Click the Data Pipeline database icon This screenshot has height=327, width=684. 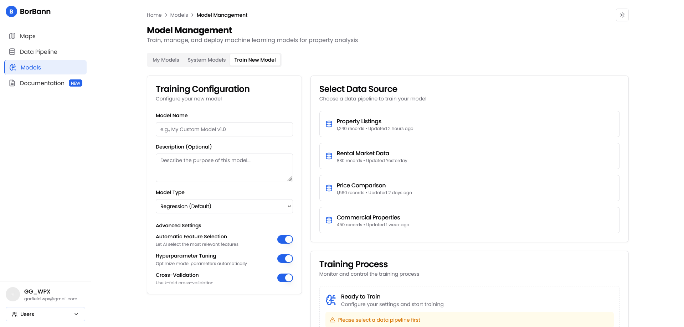(12, 52)
